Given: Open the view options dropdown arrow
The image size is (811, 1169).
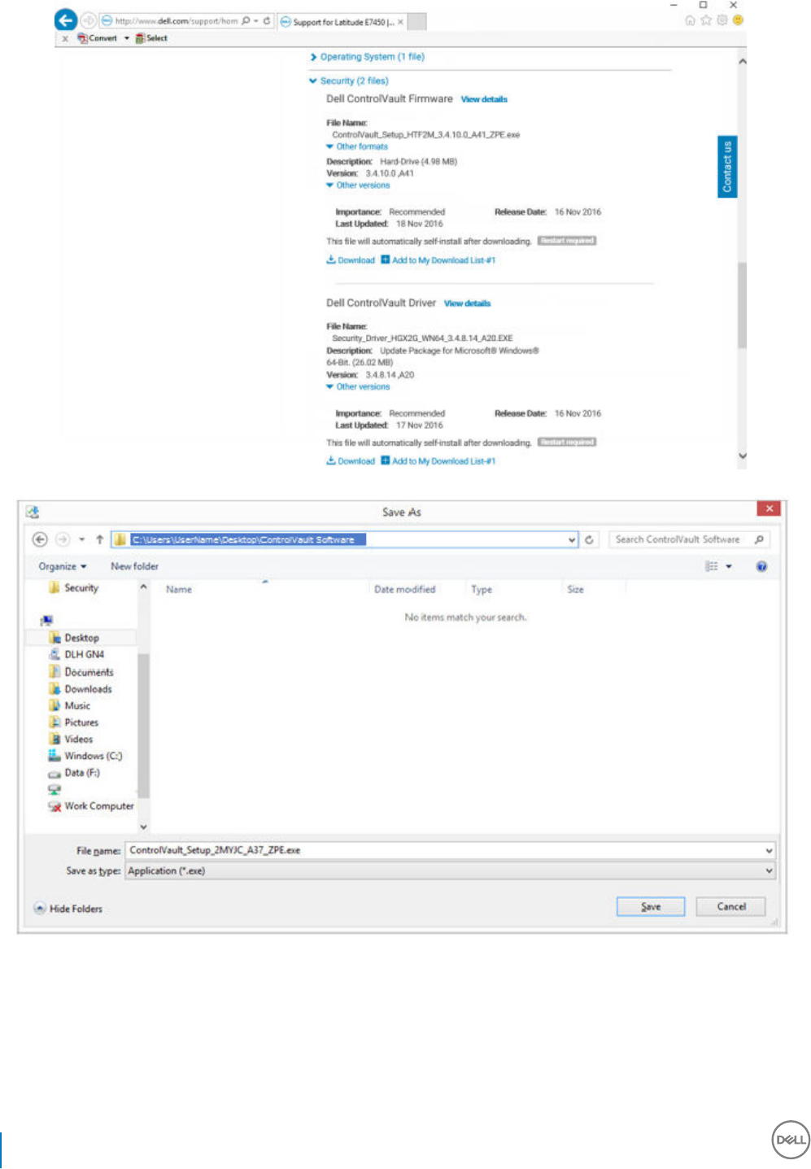Looking at the screenshot, I should (x=729, y=566).
